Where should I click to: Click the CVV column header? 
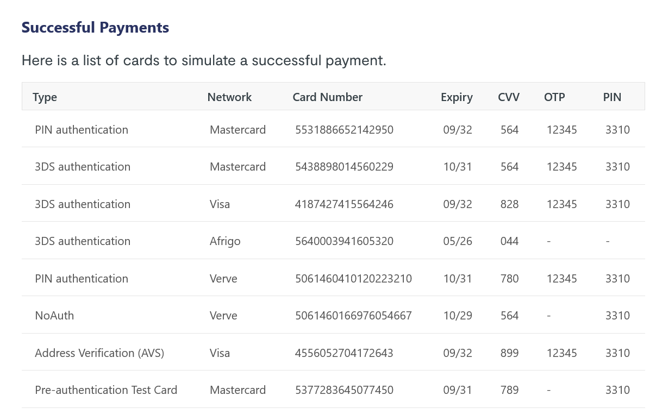(509, 97)
